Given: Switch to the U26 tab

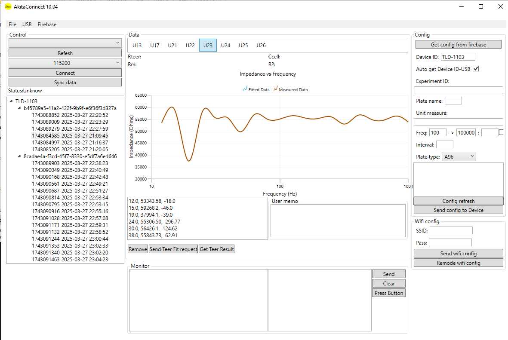Looking at the screenshot, I should click(261, 45).
